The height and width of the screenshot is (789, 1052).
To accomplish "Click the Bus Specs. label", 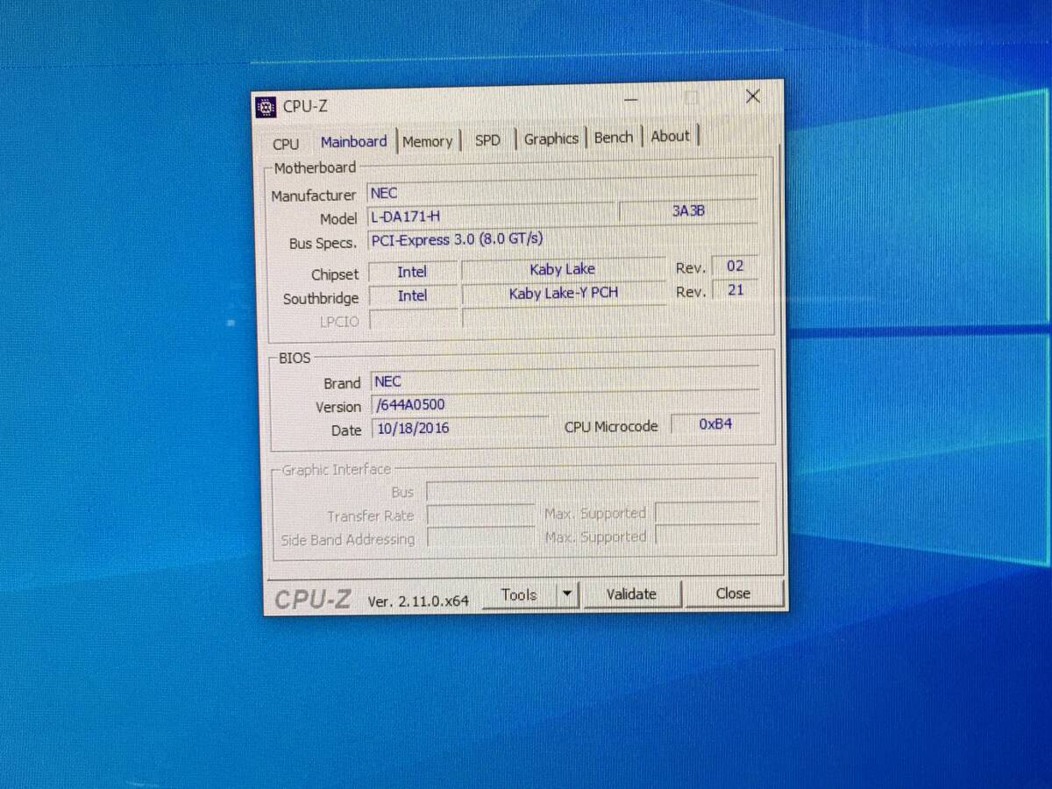I will pos(323,244).
